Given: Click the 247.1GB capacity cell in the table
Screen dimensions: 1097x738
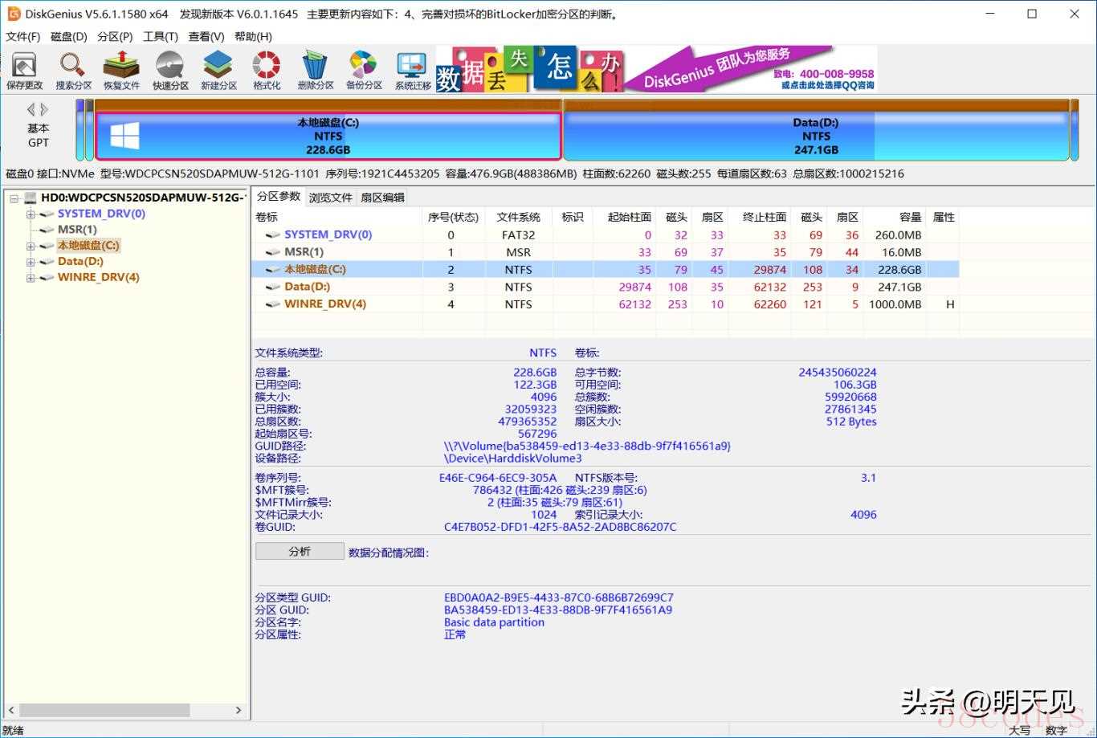Looking at the screenshot, I should click(899, 287).
